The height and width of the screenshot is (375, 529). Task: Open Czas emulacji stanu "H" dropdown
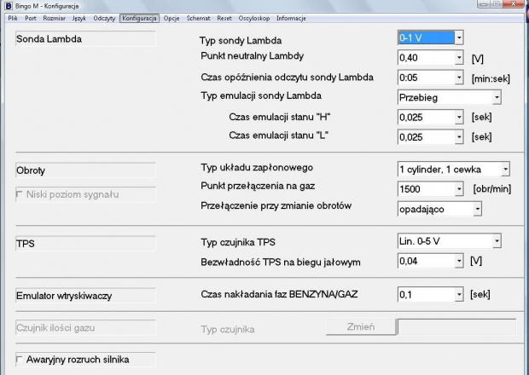pos(459,117)
